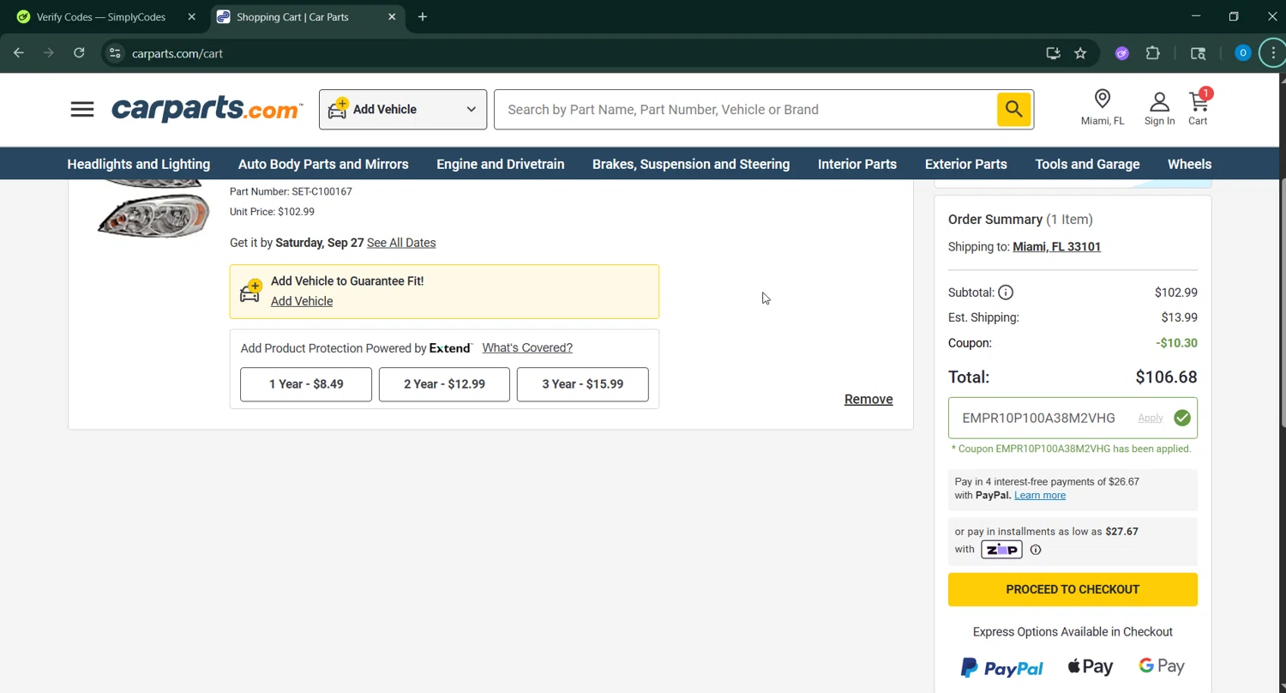Select 2 Year protection for $12.99

click(444, 384)
